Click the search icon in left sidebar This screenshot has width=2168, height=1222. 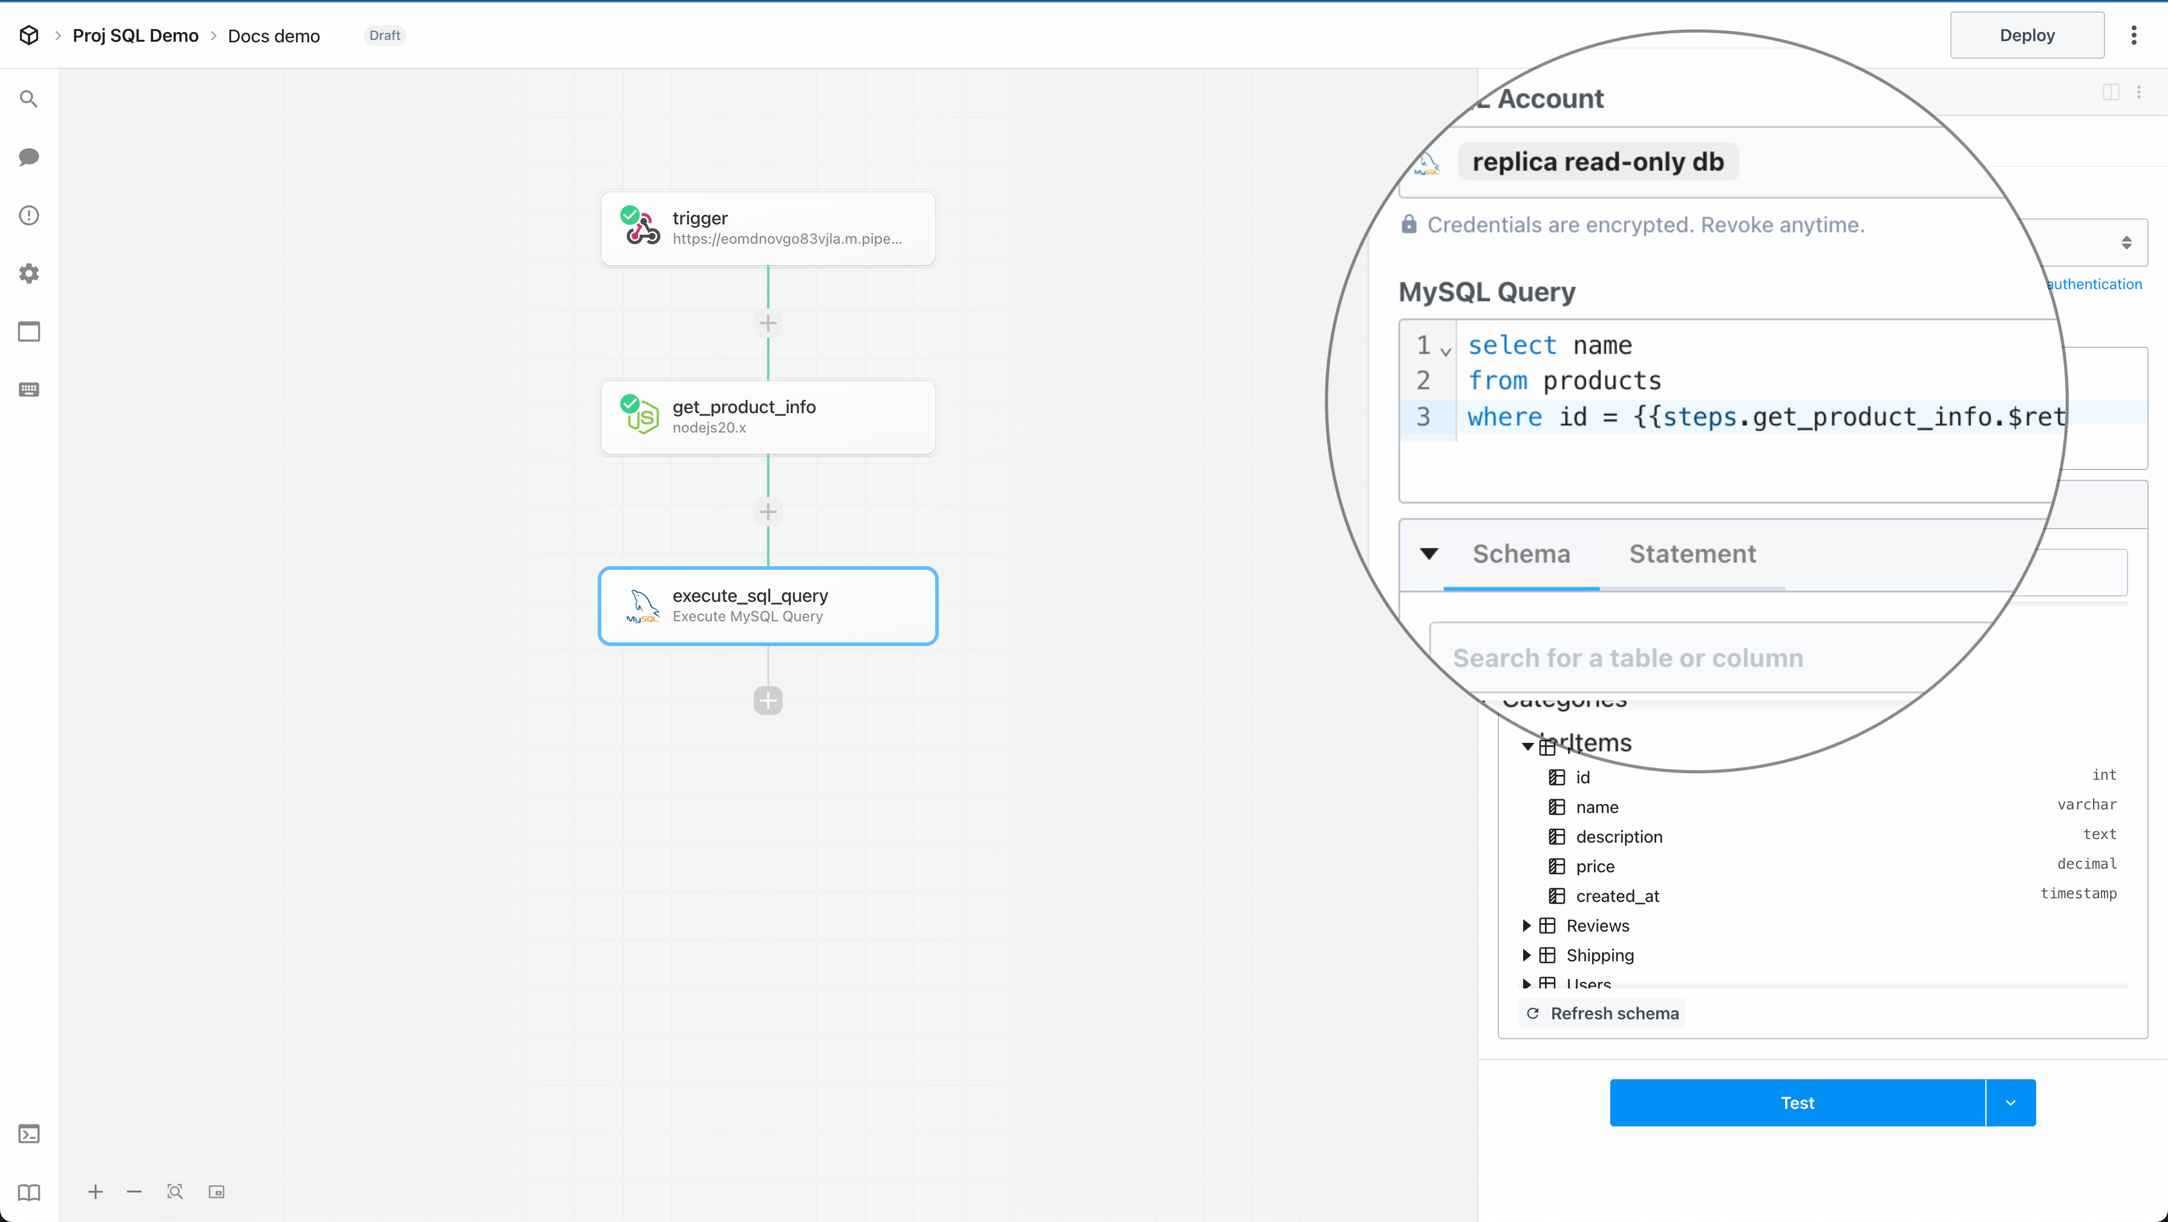pyautogui.click(x=28, y=99)
